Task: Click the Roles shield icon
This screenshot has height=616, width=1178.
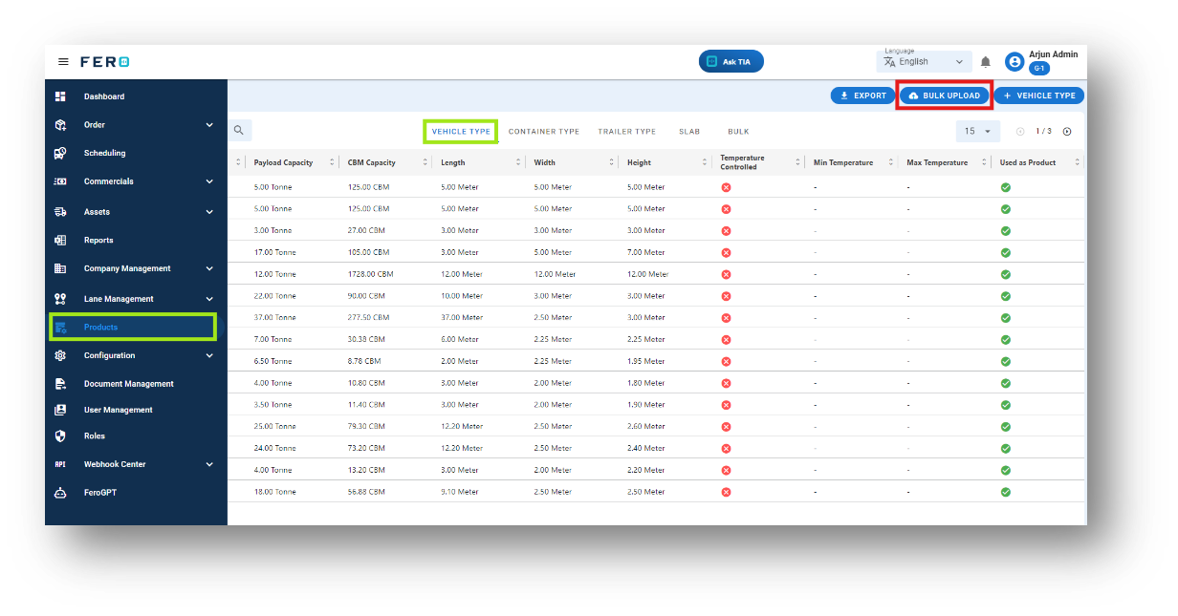Action: 60,435
